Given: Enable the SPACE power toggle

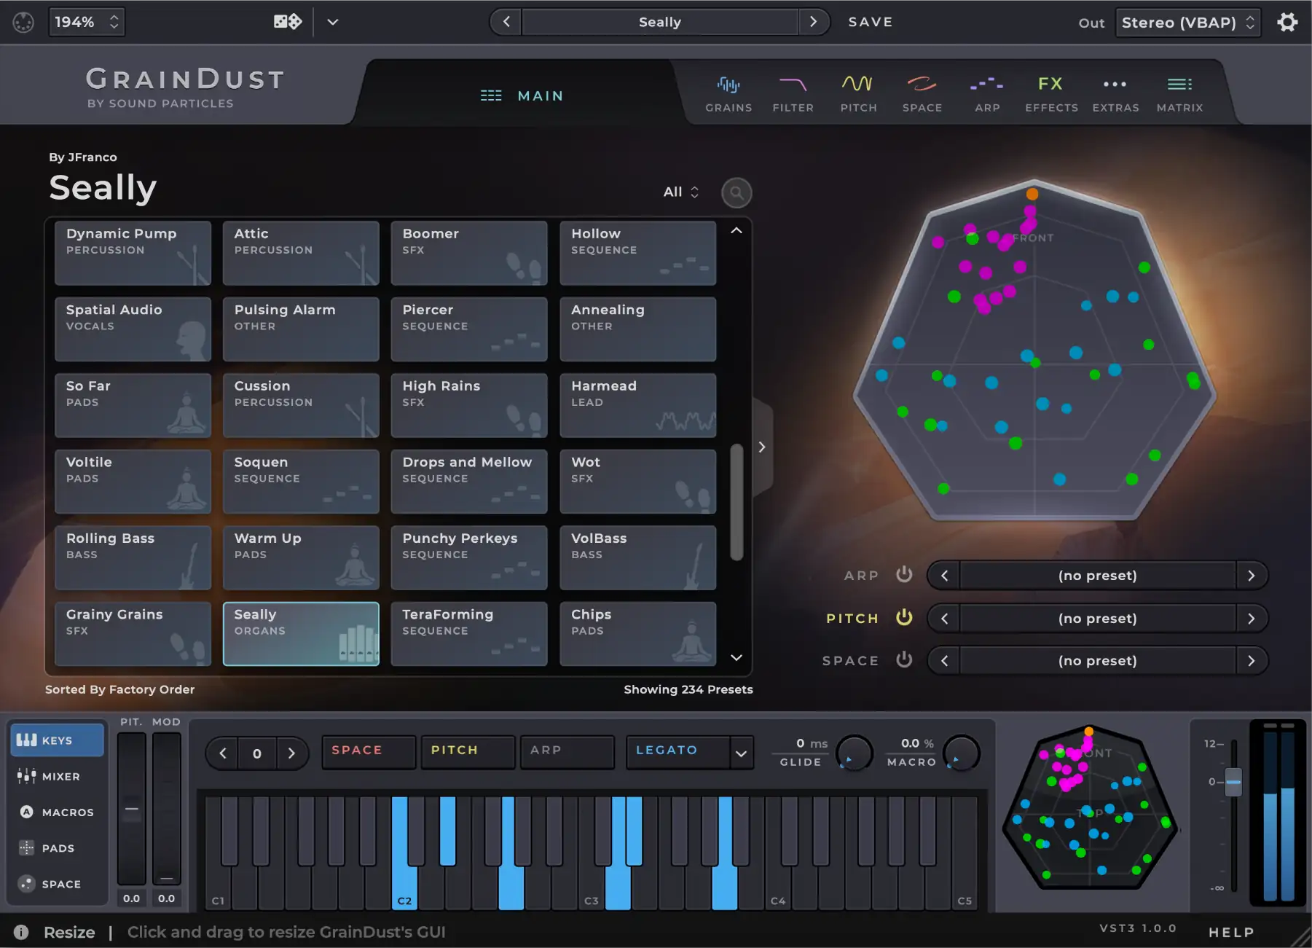Looking at the screenshot, I should coord(904,660).
